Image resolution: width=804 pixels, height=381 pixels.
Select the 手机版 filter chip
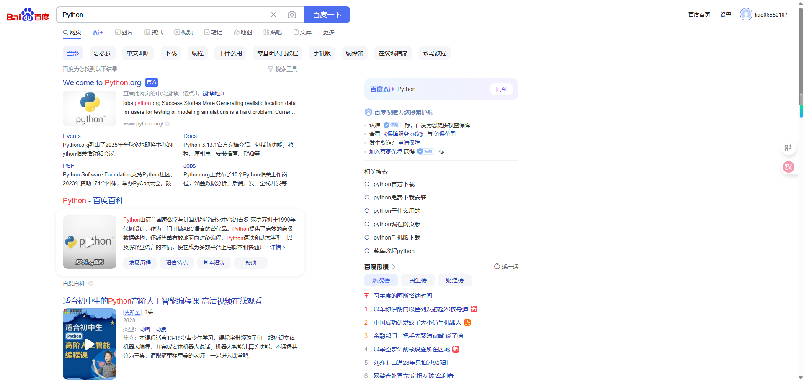(322, 53)
